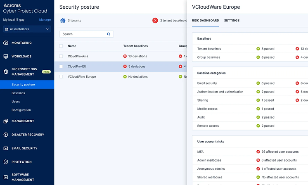Open the All customers dropdown
Viewport: 308px width, 185px height.
27,29
